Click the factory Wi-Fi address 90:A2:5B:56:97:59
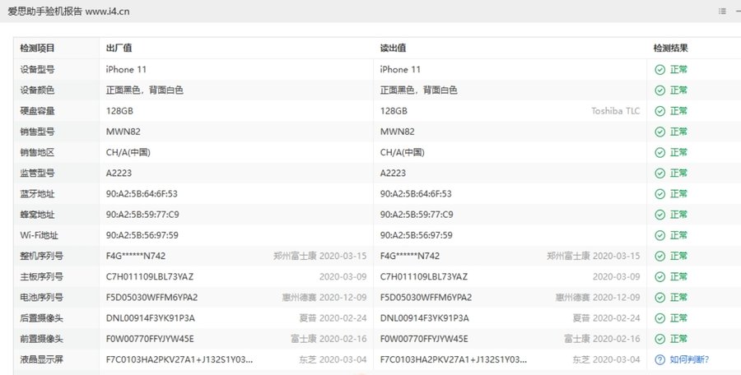The image size is (741, 375). [x=142, y=235]
